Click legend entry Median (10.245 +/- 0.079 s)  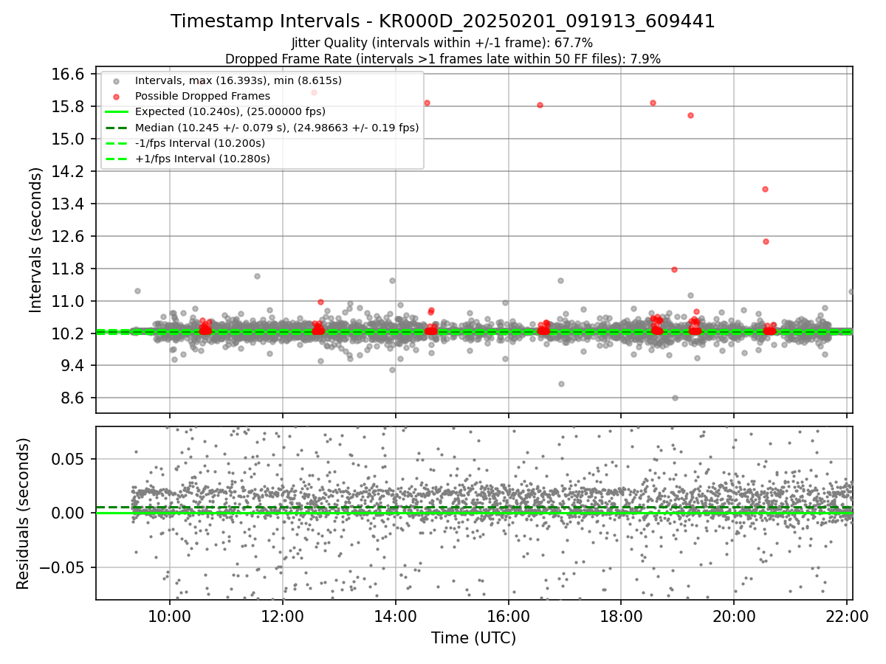click(277, 128)
